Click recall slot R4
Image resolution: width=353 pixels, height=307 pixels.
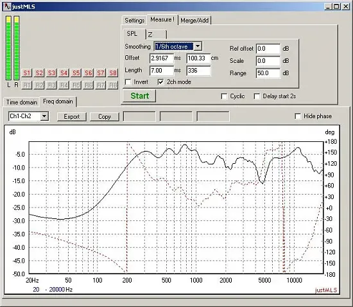(x=64, y=85)
